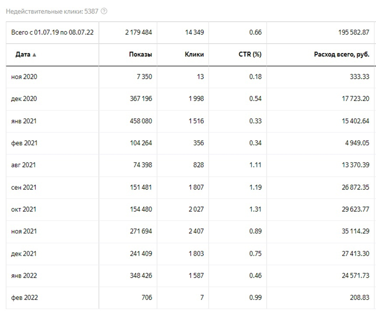Click the Расход всего, руб. header
The height and width of the screenshot is (311, 376).
[341, 55]
